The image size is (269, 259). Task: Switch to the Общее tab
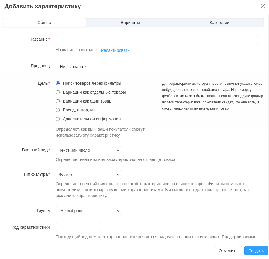[44, 23]
